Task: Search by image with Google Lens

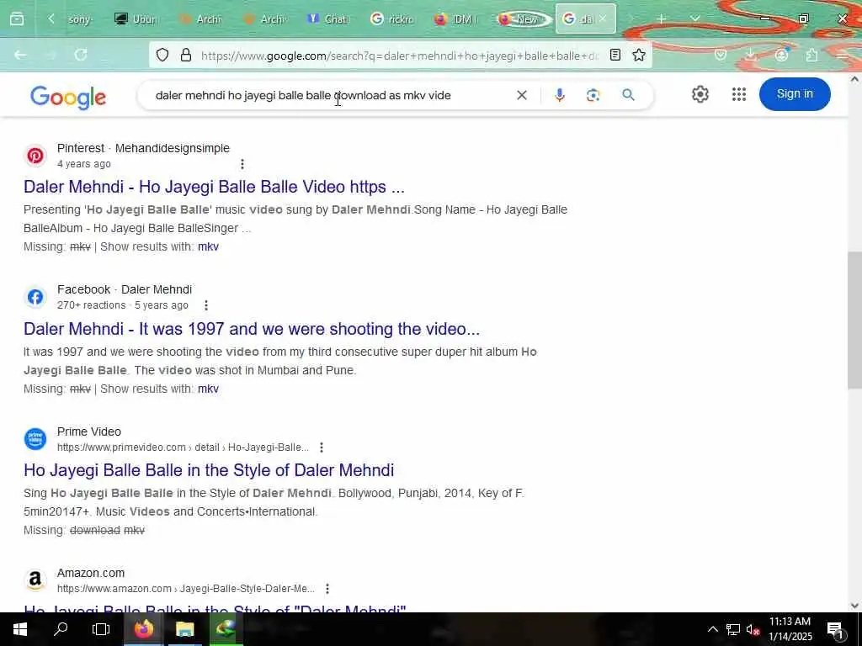Action: pyautogui.click(x=593, y=95)
